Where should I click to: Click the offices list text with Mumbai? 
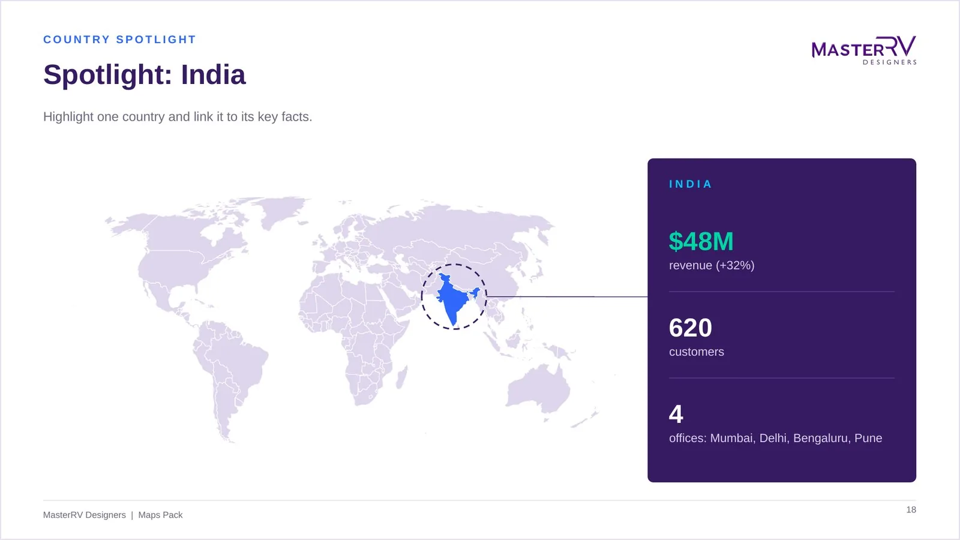775,438
